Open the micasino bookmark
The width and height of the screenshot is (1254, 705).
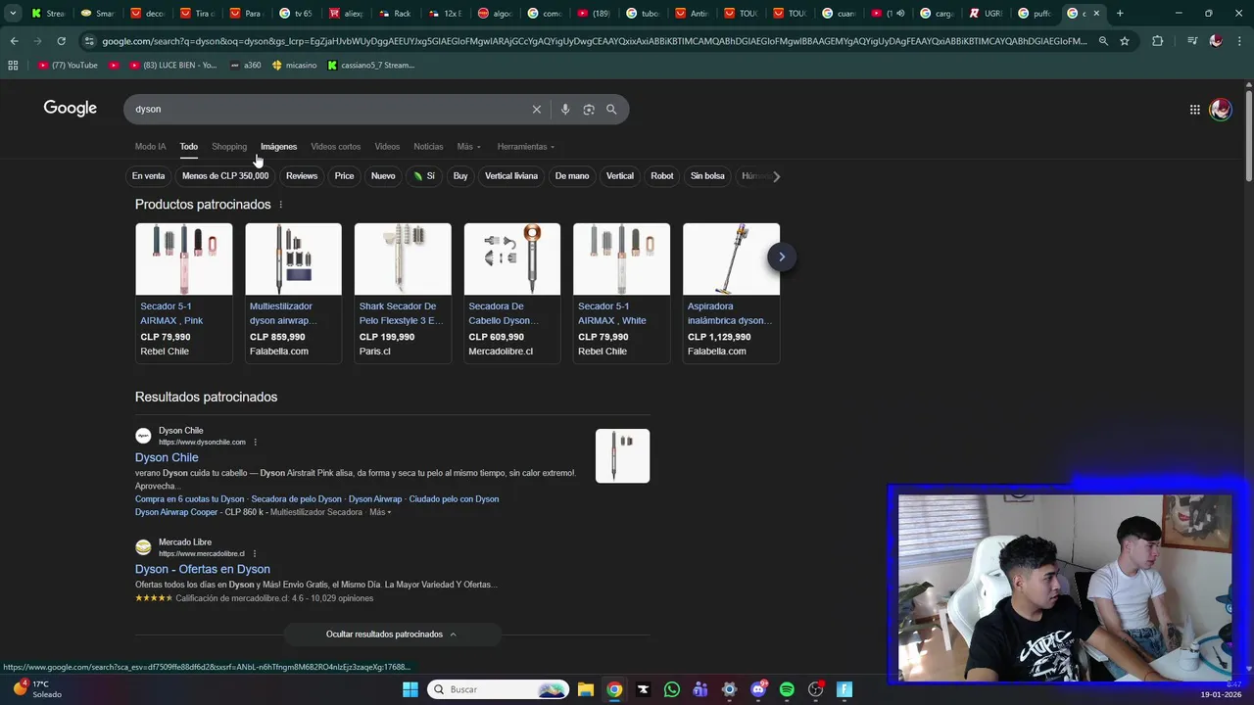pos(294,65)
